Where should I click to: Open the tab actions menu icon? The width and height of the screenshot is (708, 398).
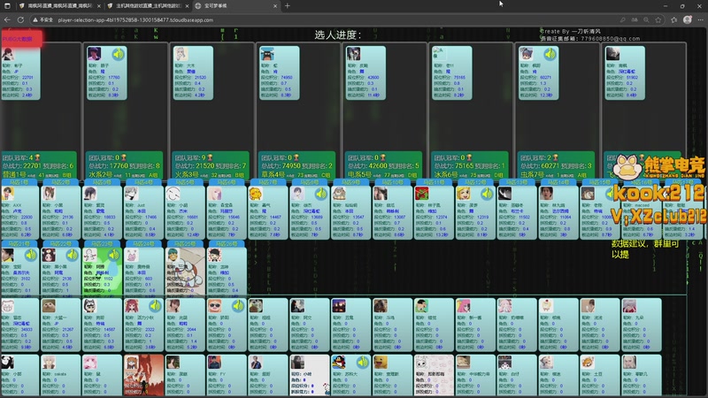coord(7,6)
